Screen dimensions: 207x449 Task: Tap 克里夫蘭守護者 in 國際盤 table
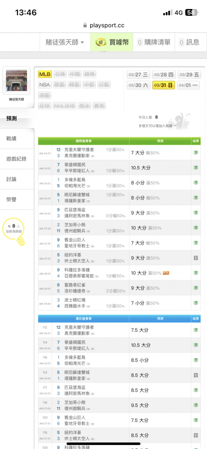point(79,150)
